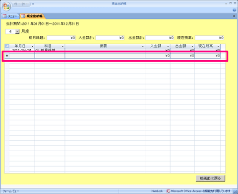Click the 現在残高 summary field
The width and height of the screenshot is (238, 194).
point(209,38)
